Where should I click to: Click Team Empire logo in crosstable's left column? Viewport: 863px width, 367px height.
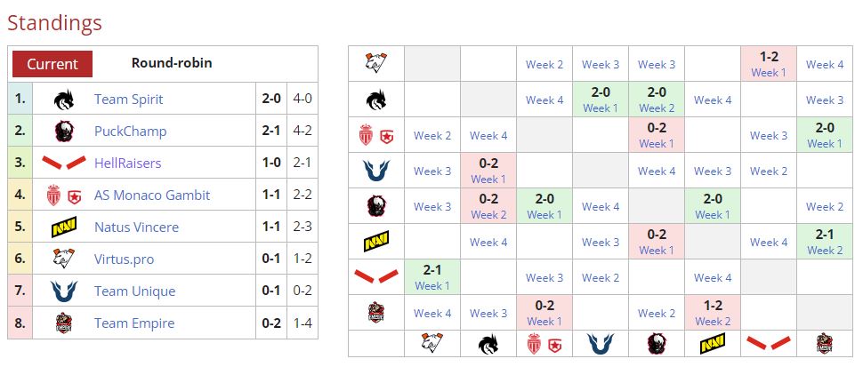(375, 313)
